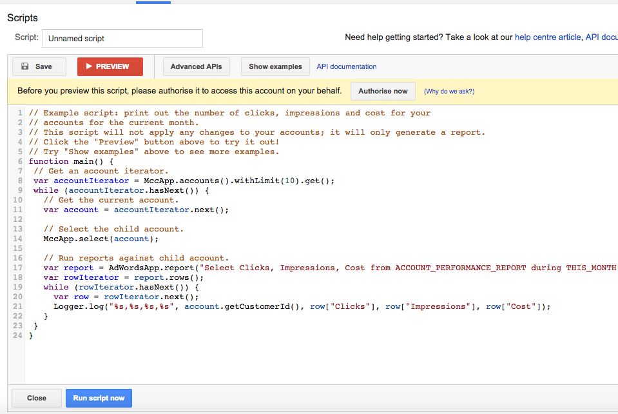The image size is (618, 414).
Task: Close the script editor
Action: 37,398
